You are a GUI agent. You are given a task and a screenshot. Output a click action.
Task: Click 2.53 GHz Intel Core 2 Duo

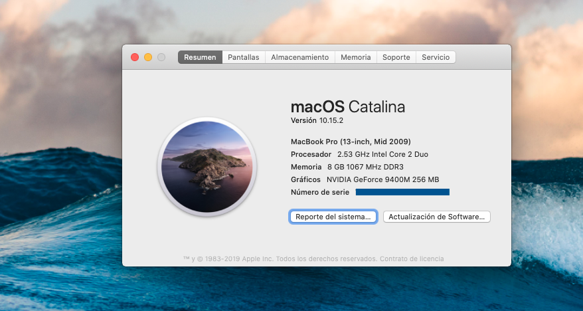(382, 154)
